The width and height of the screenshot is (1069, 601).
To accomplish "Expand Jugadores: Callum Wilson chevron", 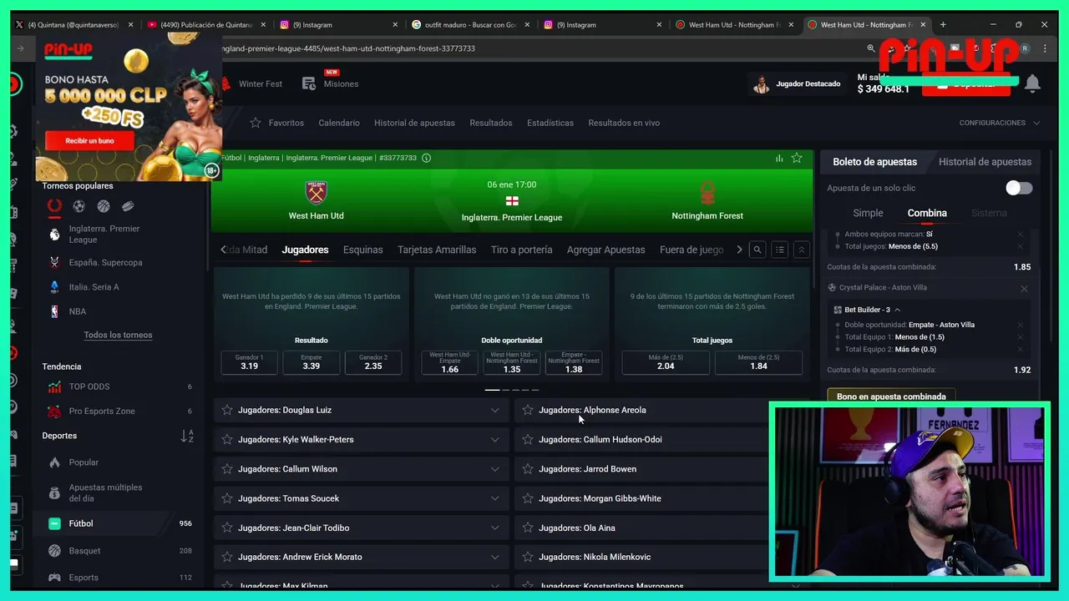I will point(494,469).
